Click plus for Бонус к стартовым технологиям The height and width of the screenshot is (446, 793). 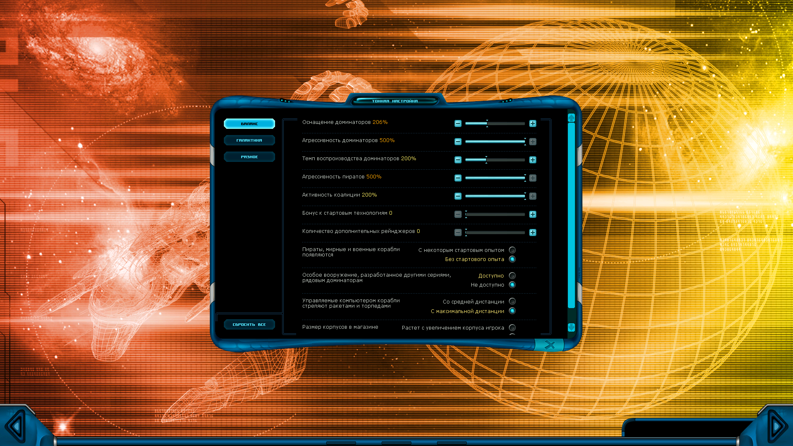(x=533, y=214)
